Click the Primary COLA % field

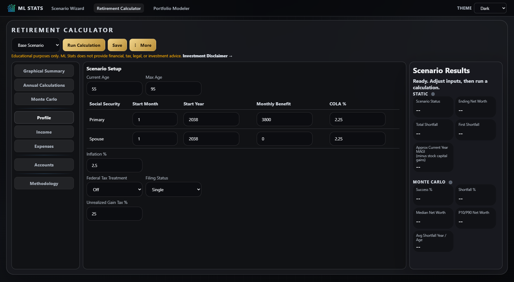(357, 119)
